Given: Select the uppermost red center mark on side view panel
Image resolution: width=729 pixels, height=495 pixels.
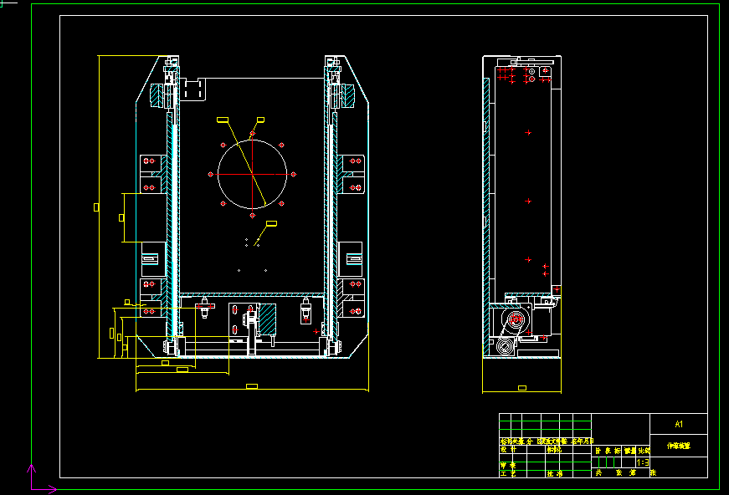Looking at the screenshot, I should coord(528,133).
